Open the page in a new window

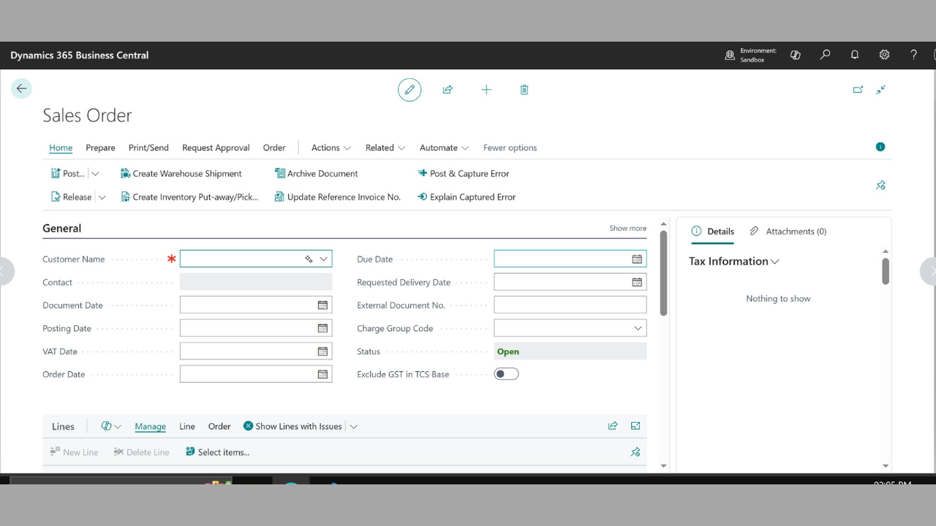[858, 90]
